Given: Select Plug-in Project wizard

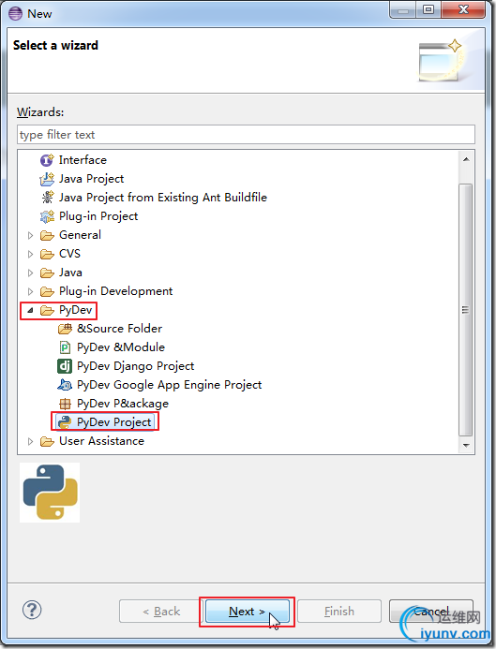Looking at the screenshot, I should tap(98, 216).
